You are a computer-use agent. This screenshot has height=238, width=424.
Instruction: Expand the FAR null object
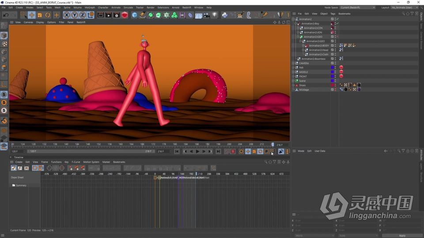(x=293, y=67)
